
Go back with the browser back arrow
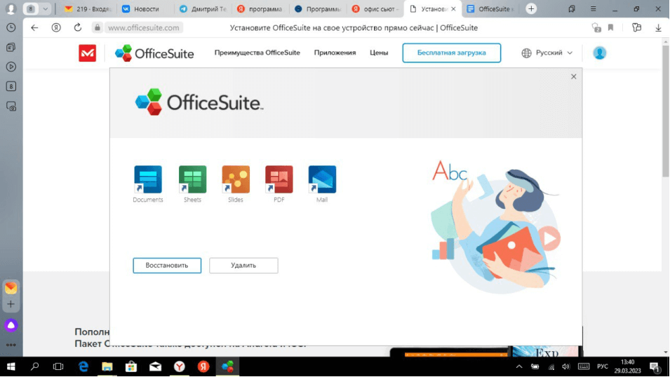34,27
